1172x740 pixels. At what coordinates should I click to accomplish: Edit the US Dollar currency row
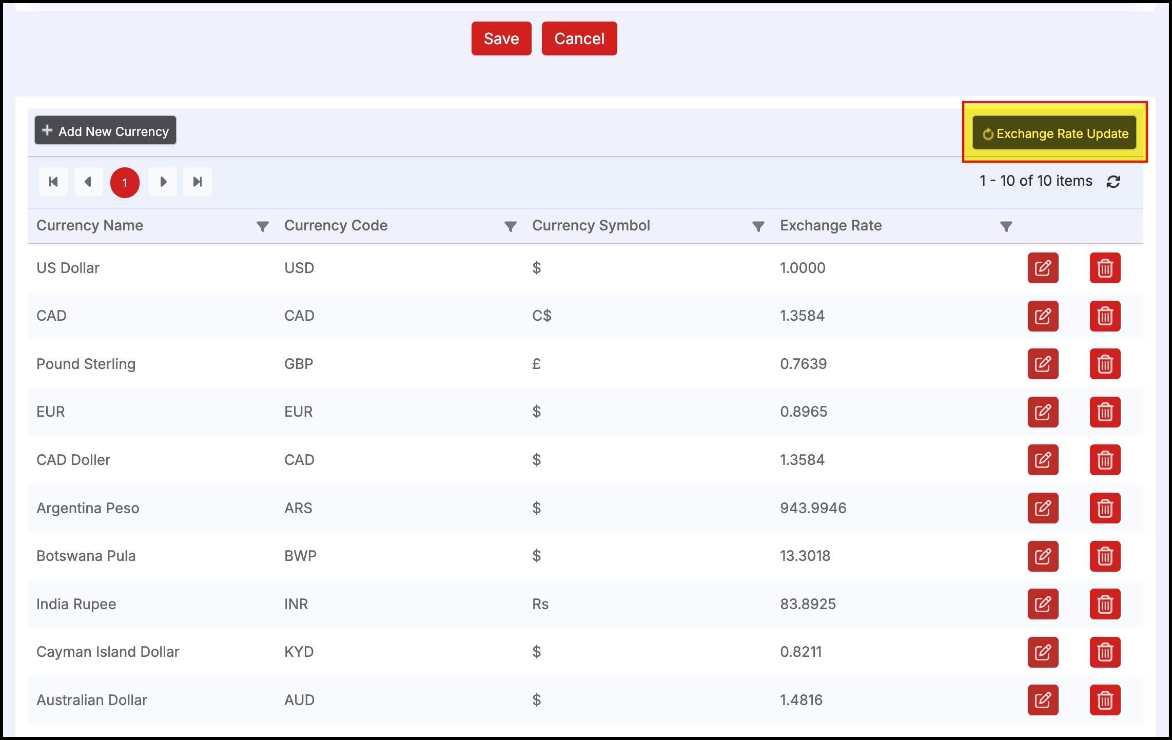[1043, 268]
